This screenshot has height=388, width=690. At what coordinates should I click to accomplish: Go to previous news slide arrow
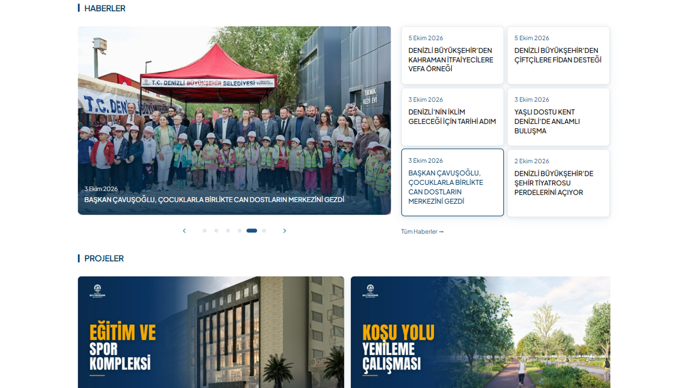(x=184, y=231)
